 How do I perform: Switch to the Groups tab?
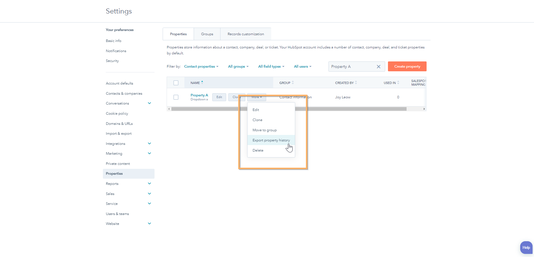[x=207, y=34]
